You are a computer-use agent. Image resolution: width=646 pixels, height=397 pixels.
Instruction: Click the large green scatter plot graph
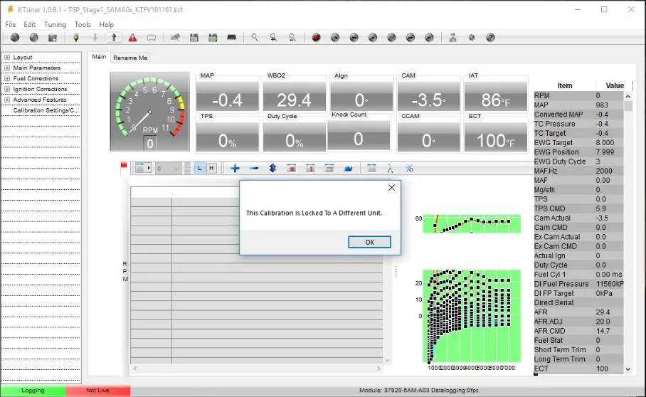tap(471, 316)
